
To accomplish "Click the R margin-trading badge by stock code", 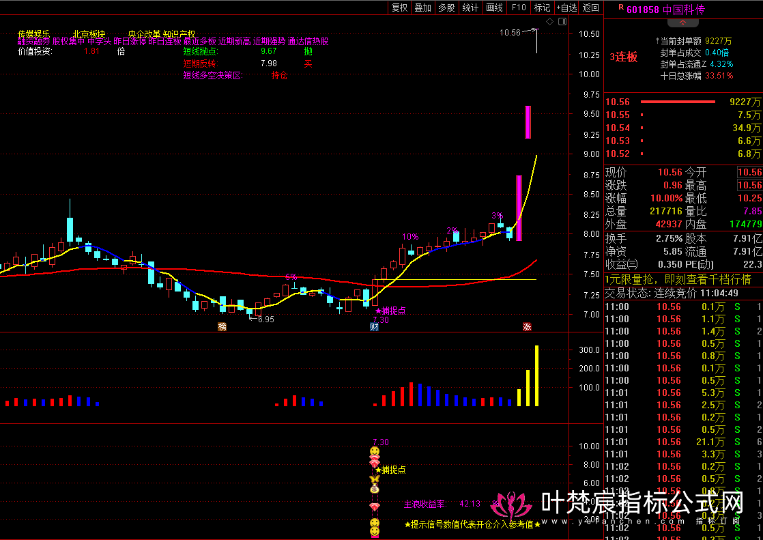I will (x=621, y=8).
